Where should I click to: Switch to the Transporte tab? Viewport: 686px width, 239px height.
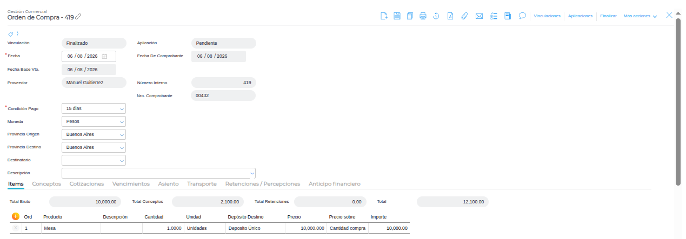[x=202, y=184]
